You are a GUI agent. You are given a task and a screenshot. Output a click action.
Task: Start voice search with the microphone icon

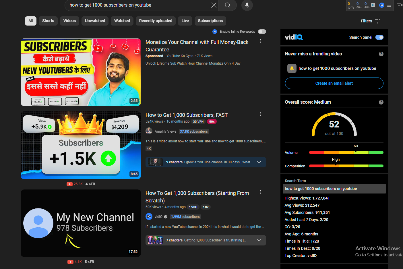(x=247, y=5)
